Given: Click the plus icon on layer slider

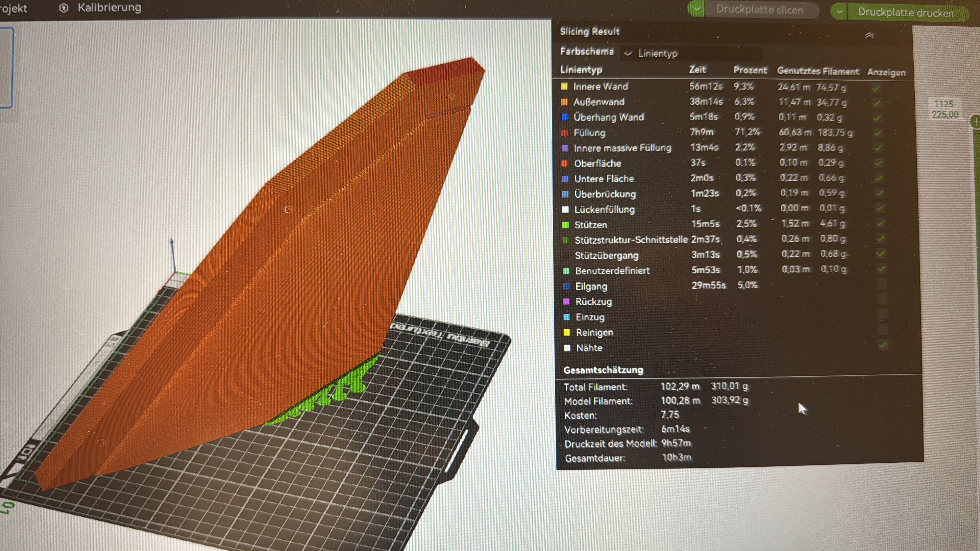Looking at the screenshot, I should coord(976,122).
